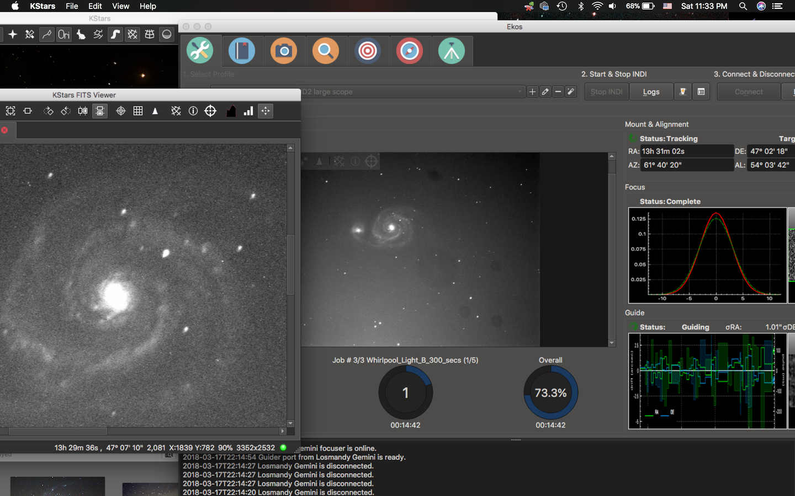Open the Ekos Mount telescope icon tab
This screenshot has height=496, width=795.
click(452, 51)
